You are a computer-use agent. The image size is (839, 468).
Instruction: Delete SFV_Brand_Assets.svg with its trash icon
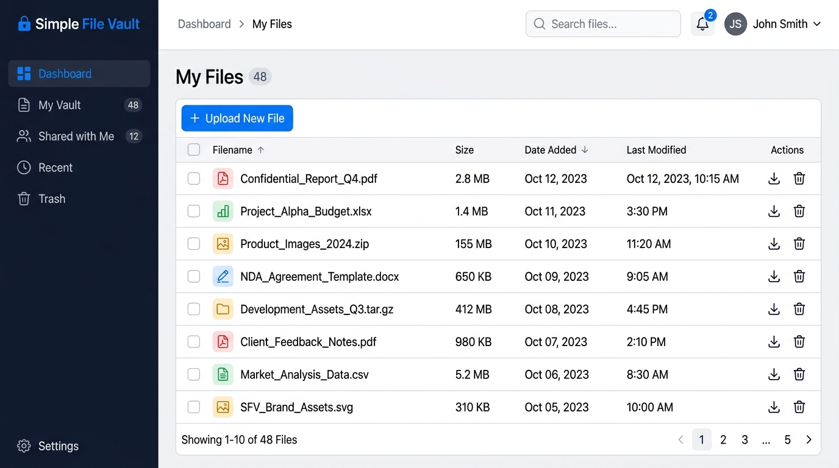799,407
